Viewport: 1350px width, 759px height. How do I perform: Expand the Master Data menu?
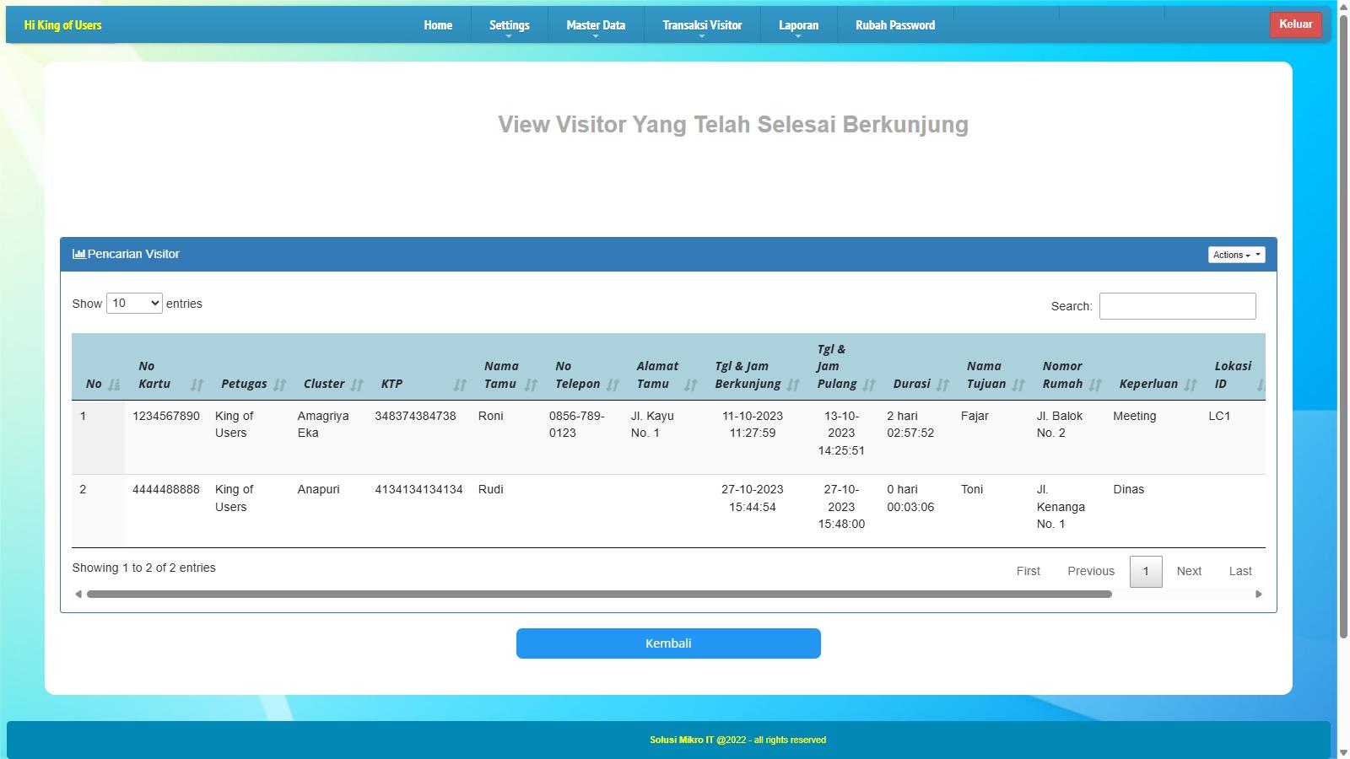pos(596,25)
